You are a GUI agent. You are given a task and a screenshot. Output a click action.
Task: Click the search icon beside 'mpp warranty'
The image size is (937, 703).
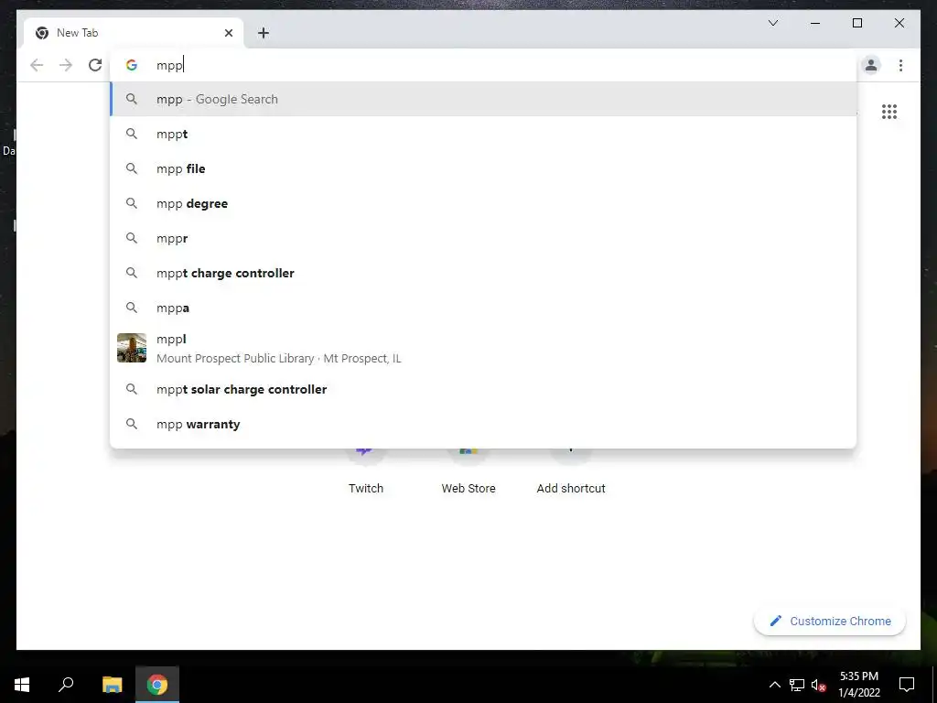click(132, 424)
